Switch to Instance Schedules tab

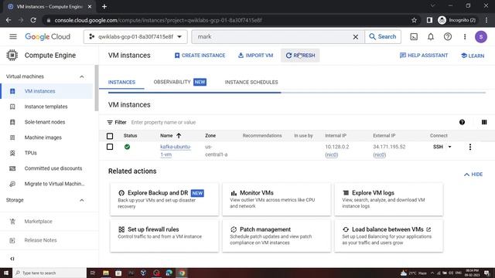[251, 83]
